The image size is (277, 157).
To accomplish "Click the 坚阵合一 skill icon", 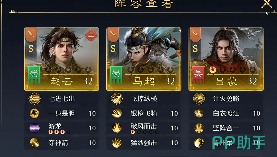I will tap(199, 128).
